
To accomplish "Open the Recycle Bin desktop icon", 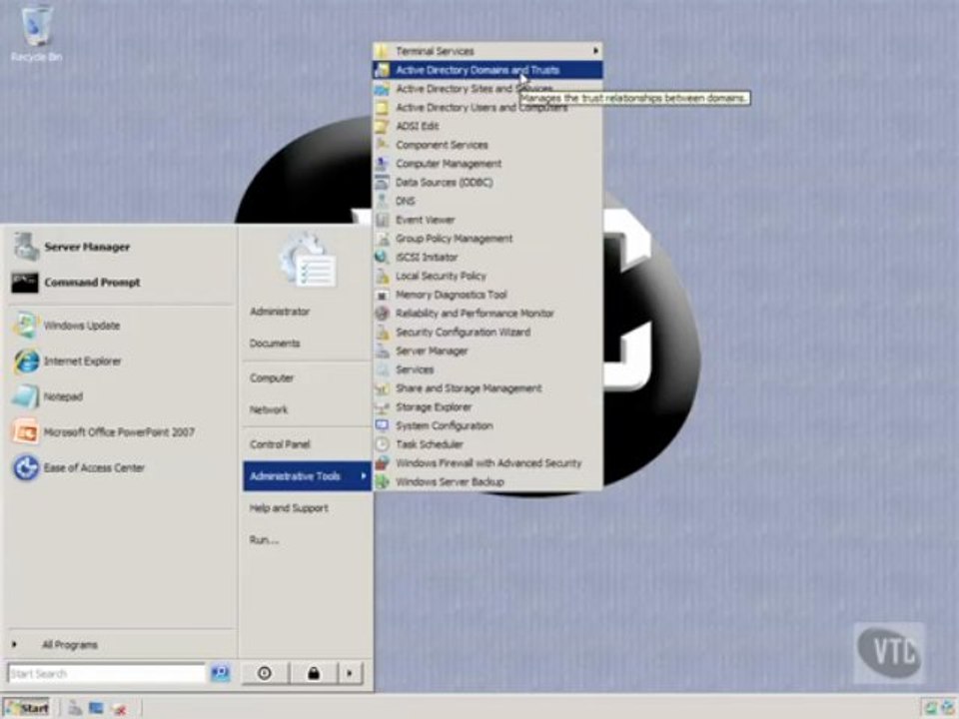I will click(x=36, y=32).
